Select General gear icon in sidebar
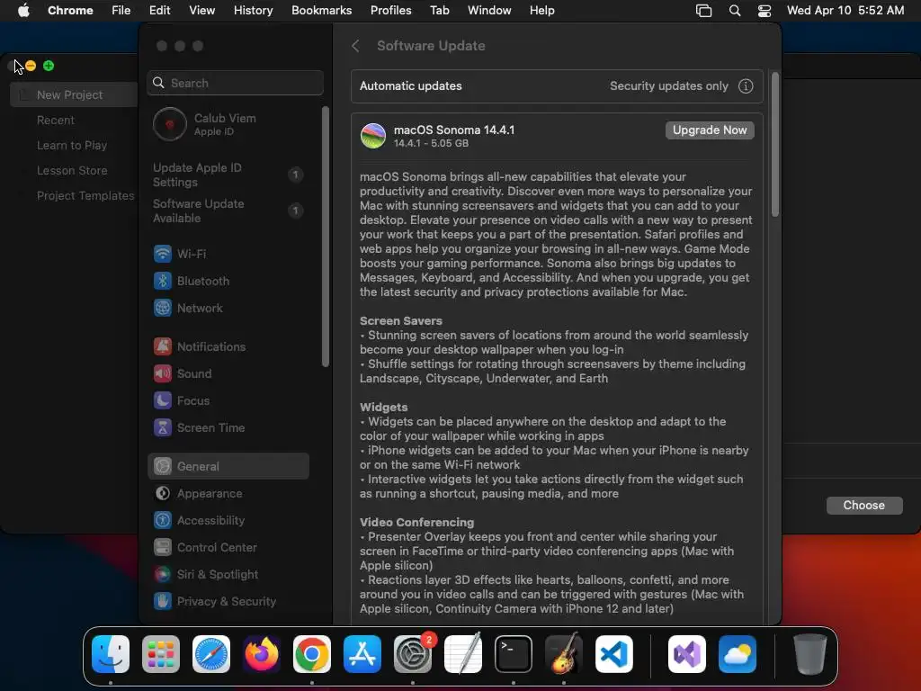Screen dimensions: 921x691 pos(163,466)
